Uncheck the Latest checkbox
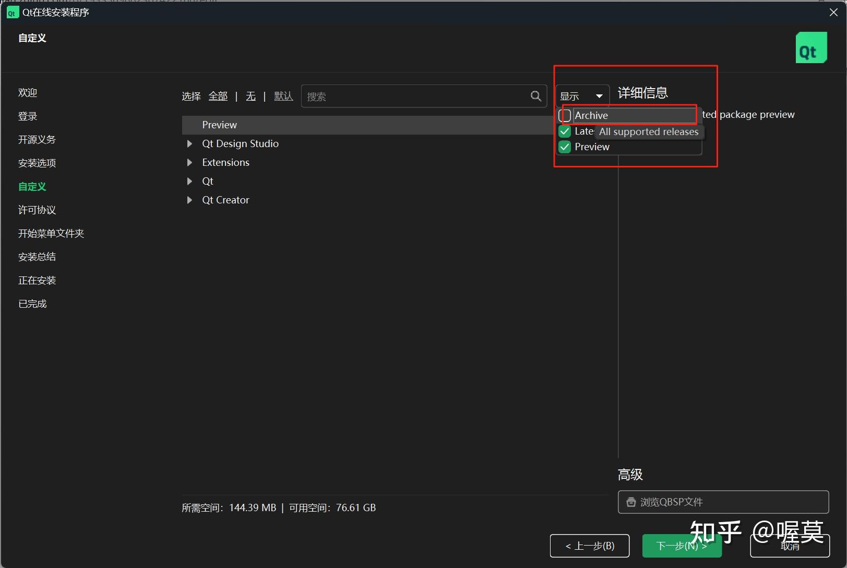 (564, 131)
